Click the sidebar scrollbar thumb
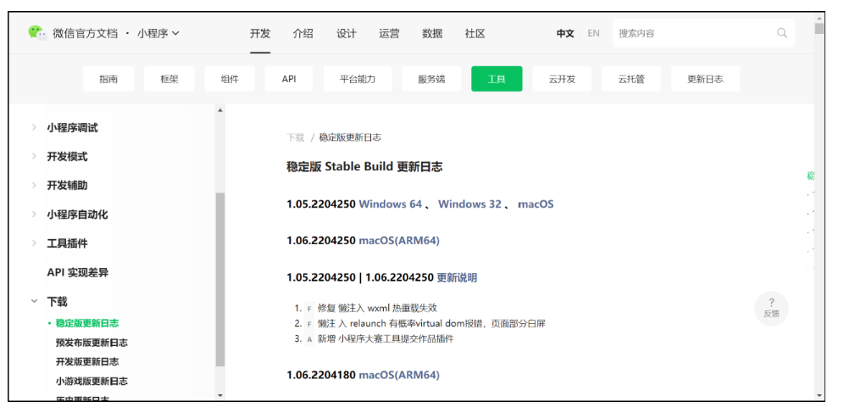Viewport: 855px width, 413px height. coord(220,279)
